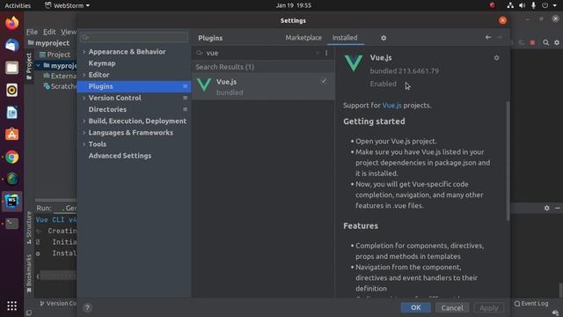563x317 pixels.
Task: Open the system power menu arrow
Action: 555,5
